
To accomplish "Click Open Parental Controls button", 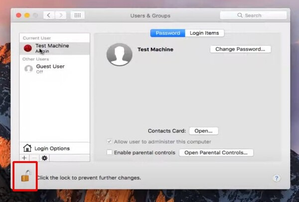I will pos(216,153).
